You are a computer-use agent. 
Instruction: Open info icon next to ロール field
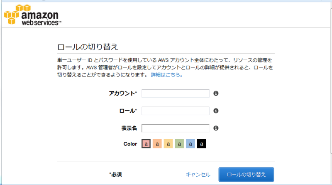pos(216,111)
